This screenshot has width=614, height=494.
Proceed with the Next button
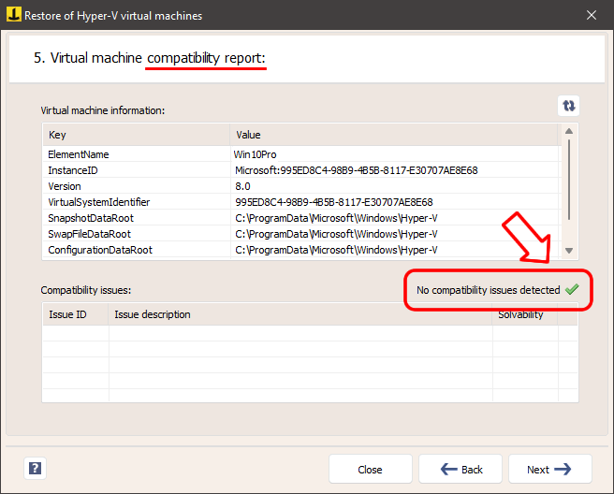pos(549,469)
